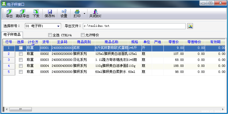This screenshot has width=228, height=114.
Task: Check the selection box for row 1
Action: (x=21, y=48)
